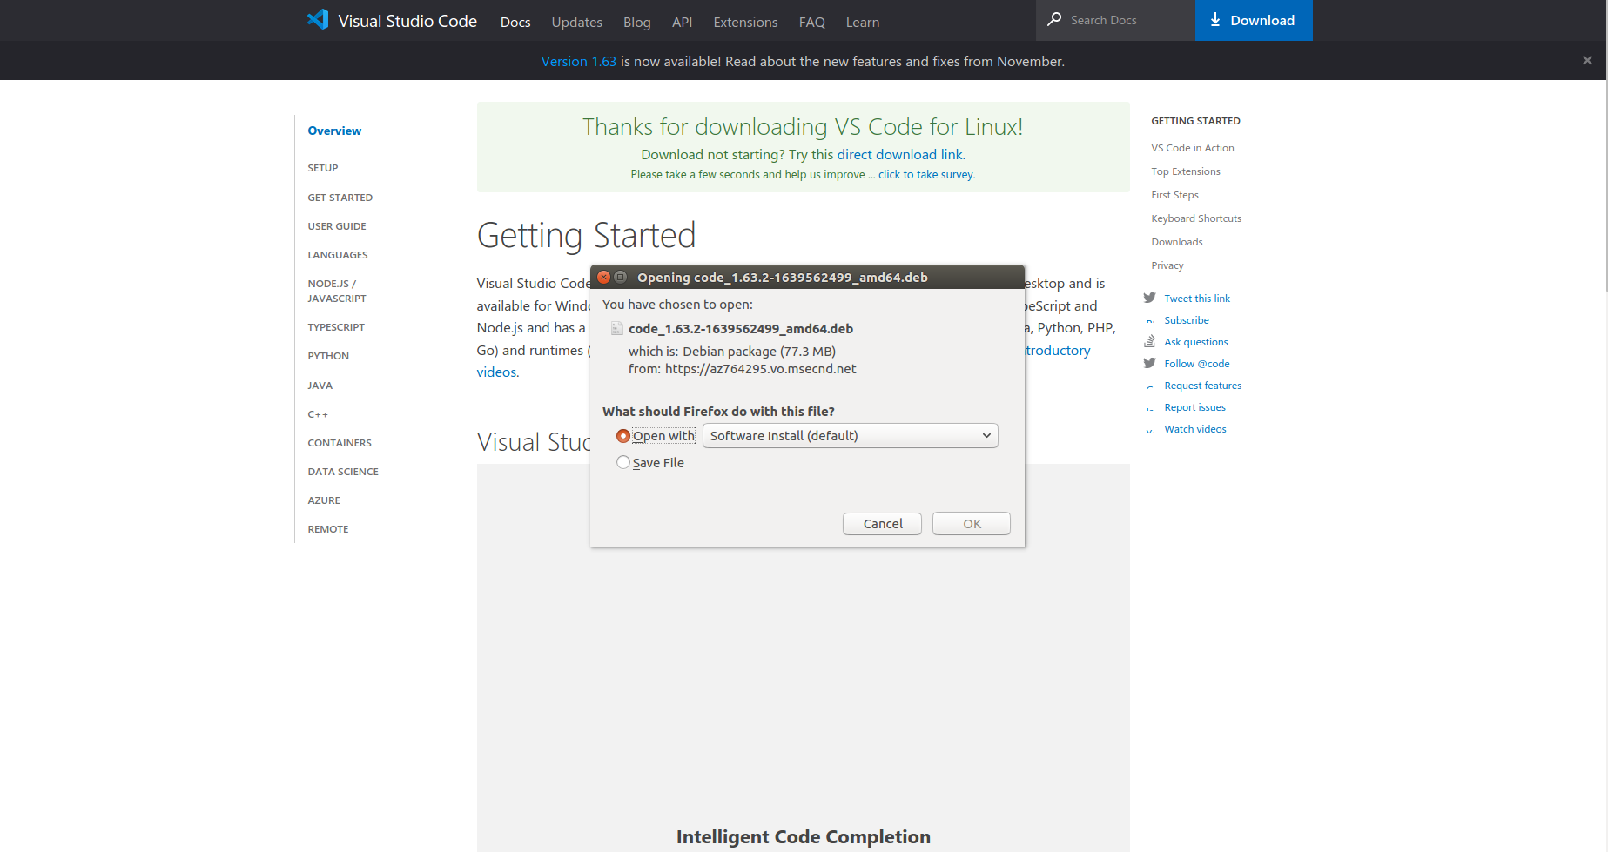Image resolution: width=1608 pixels, height=852 pixels.
Task: Click the icon beside Report issues
Action: coord(1149,407)
